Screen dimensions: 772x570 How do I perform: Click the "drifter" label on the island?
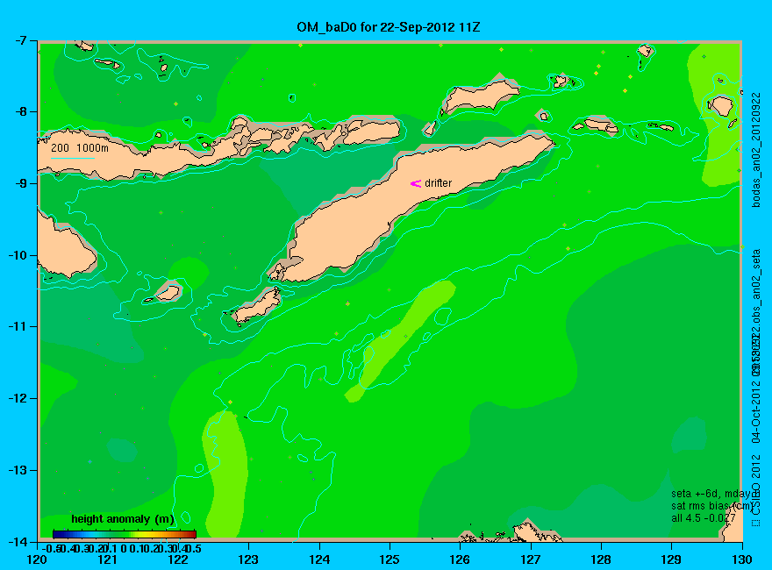coord(438,183)
